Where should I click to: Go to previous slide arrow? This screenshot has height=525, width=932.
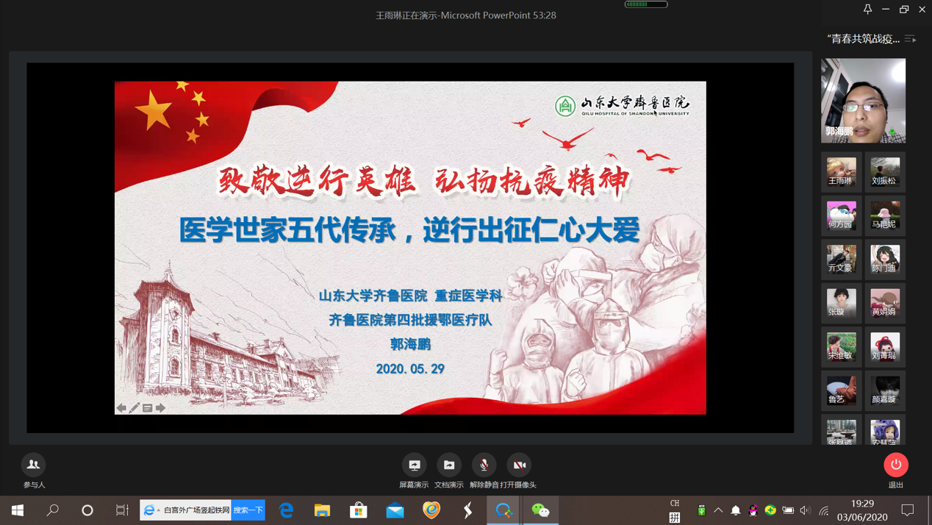pyautogui.click(x=121, y=407)
